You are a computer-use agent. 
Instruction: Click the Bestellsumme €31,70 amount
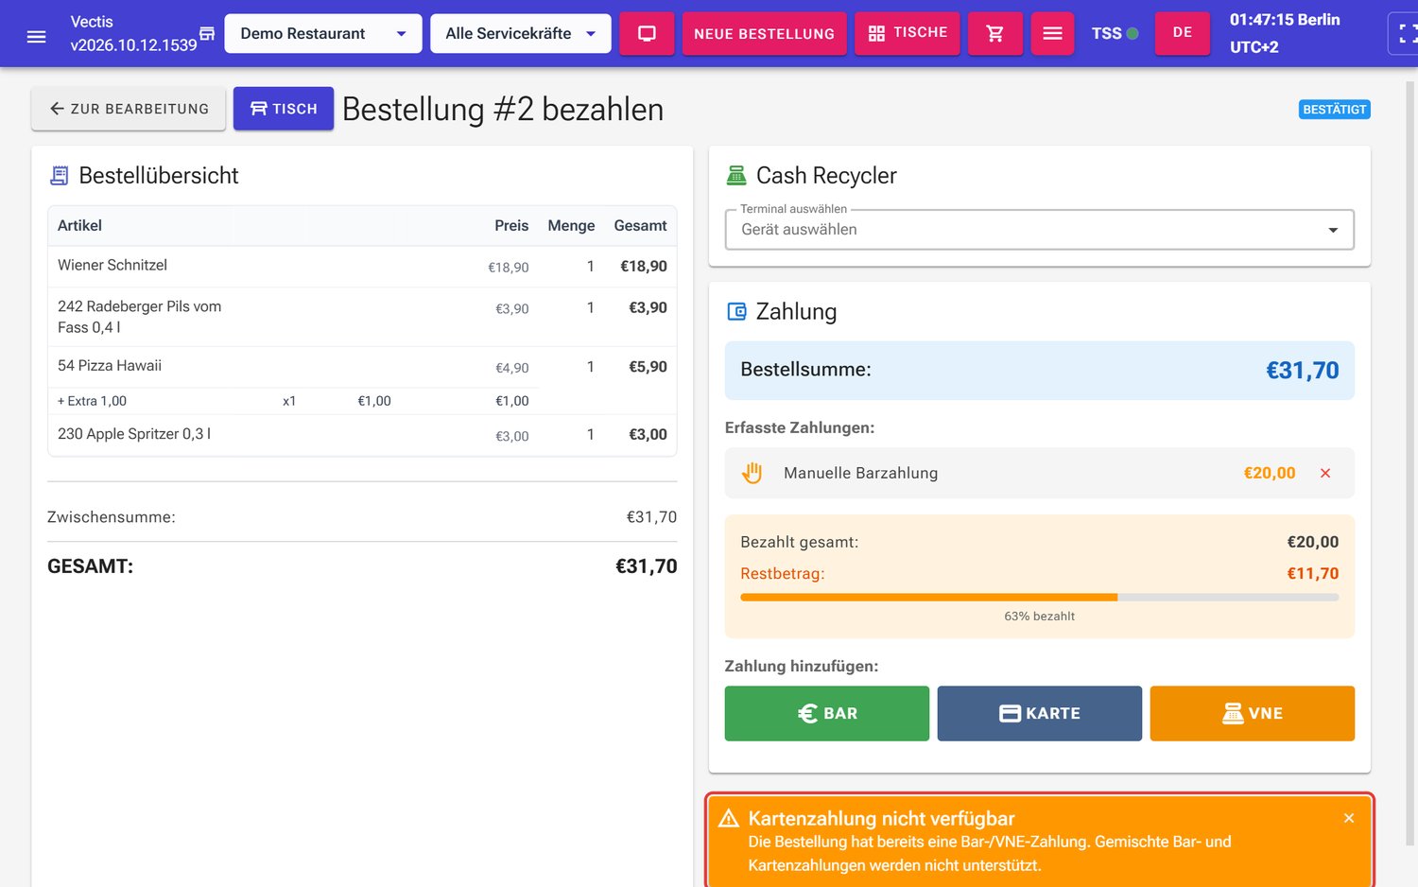coord(1303,370)
